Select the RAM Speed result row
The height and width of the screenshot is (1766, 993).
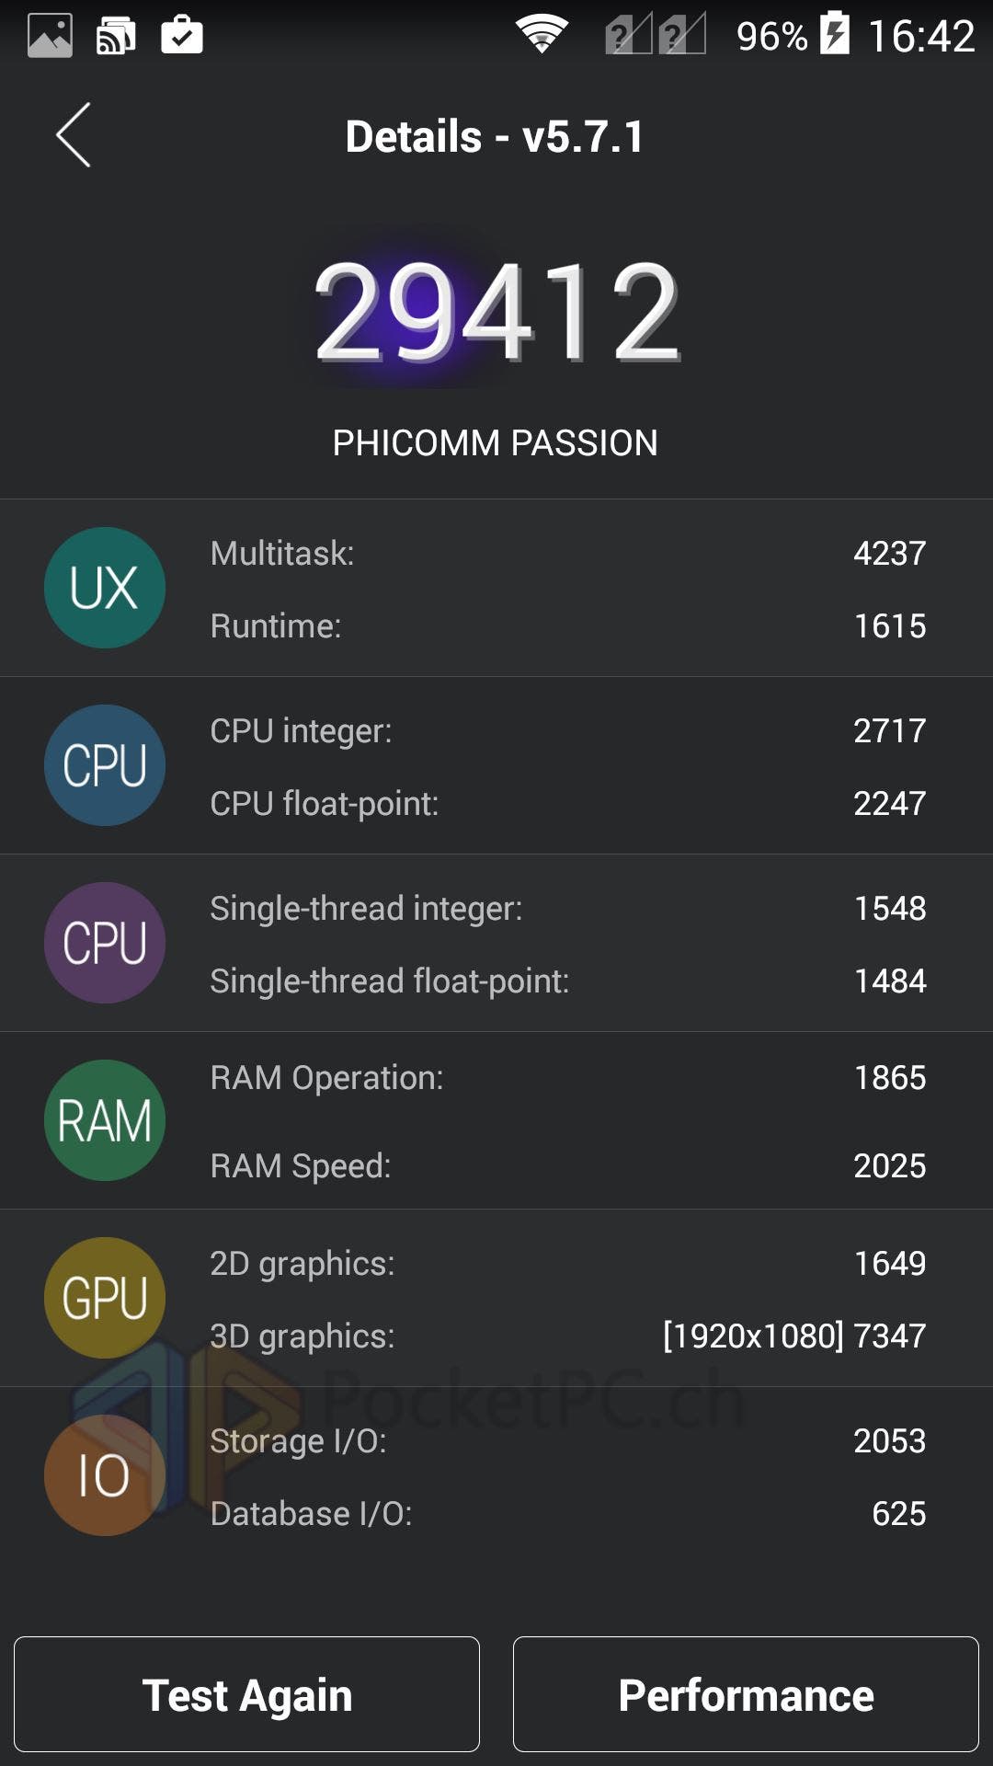point(567,1165)
